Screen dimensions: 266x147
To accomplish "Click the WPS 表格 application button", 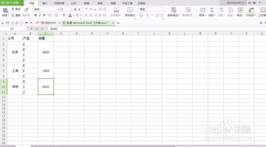I will click(10, 3).
